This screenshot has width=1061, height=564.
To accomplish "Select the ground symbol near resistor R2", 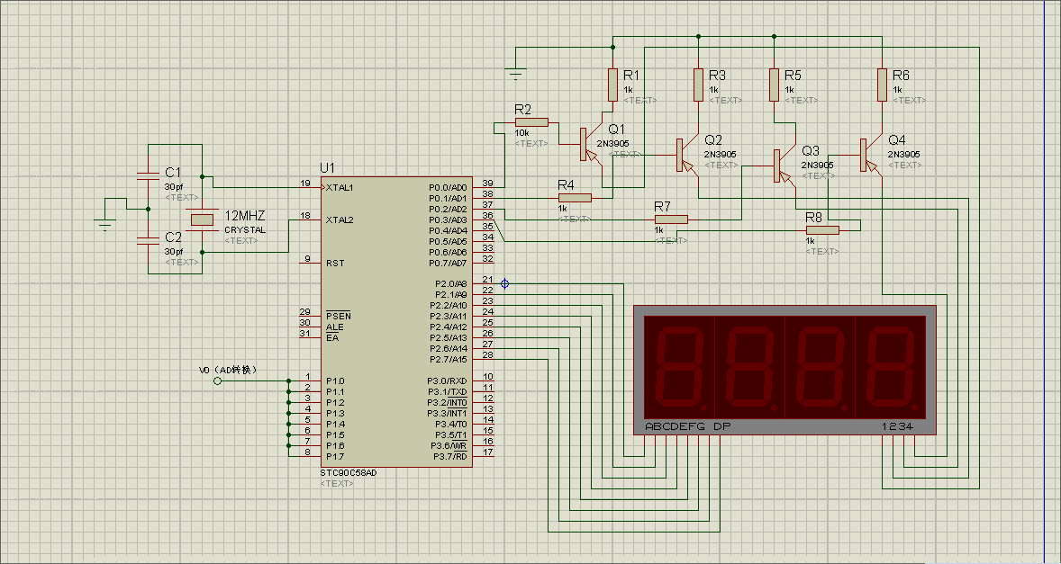I will [515, 73].
